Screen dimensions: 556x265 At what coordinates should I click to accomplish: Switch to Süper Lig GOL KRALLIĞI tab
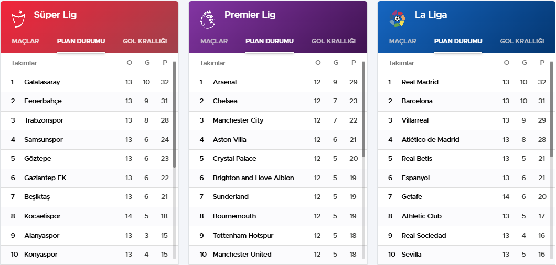145,41
